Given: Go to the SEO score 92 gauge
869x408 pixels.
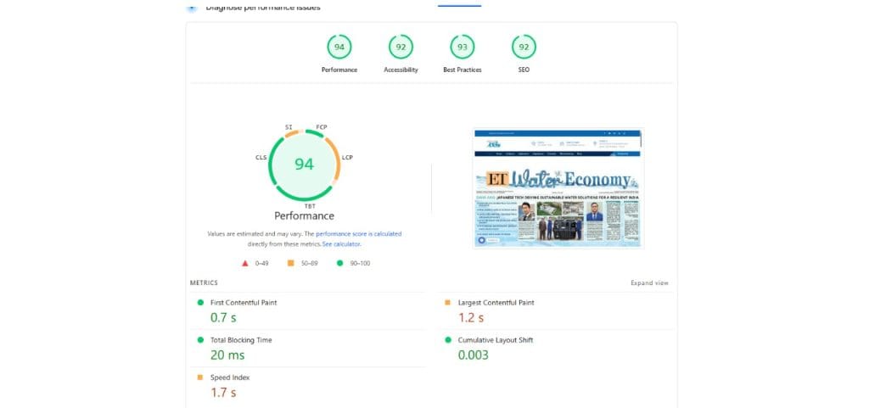Looking at the screenshot, I should tap(524, 48).
